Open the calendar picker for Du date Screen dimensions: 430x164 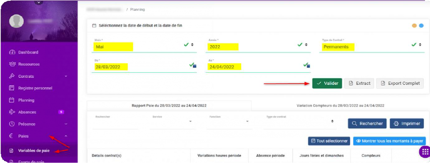click(x=194, y=66)
